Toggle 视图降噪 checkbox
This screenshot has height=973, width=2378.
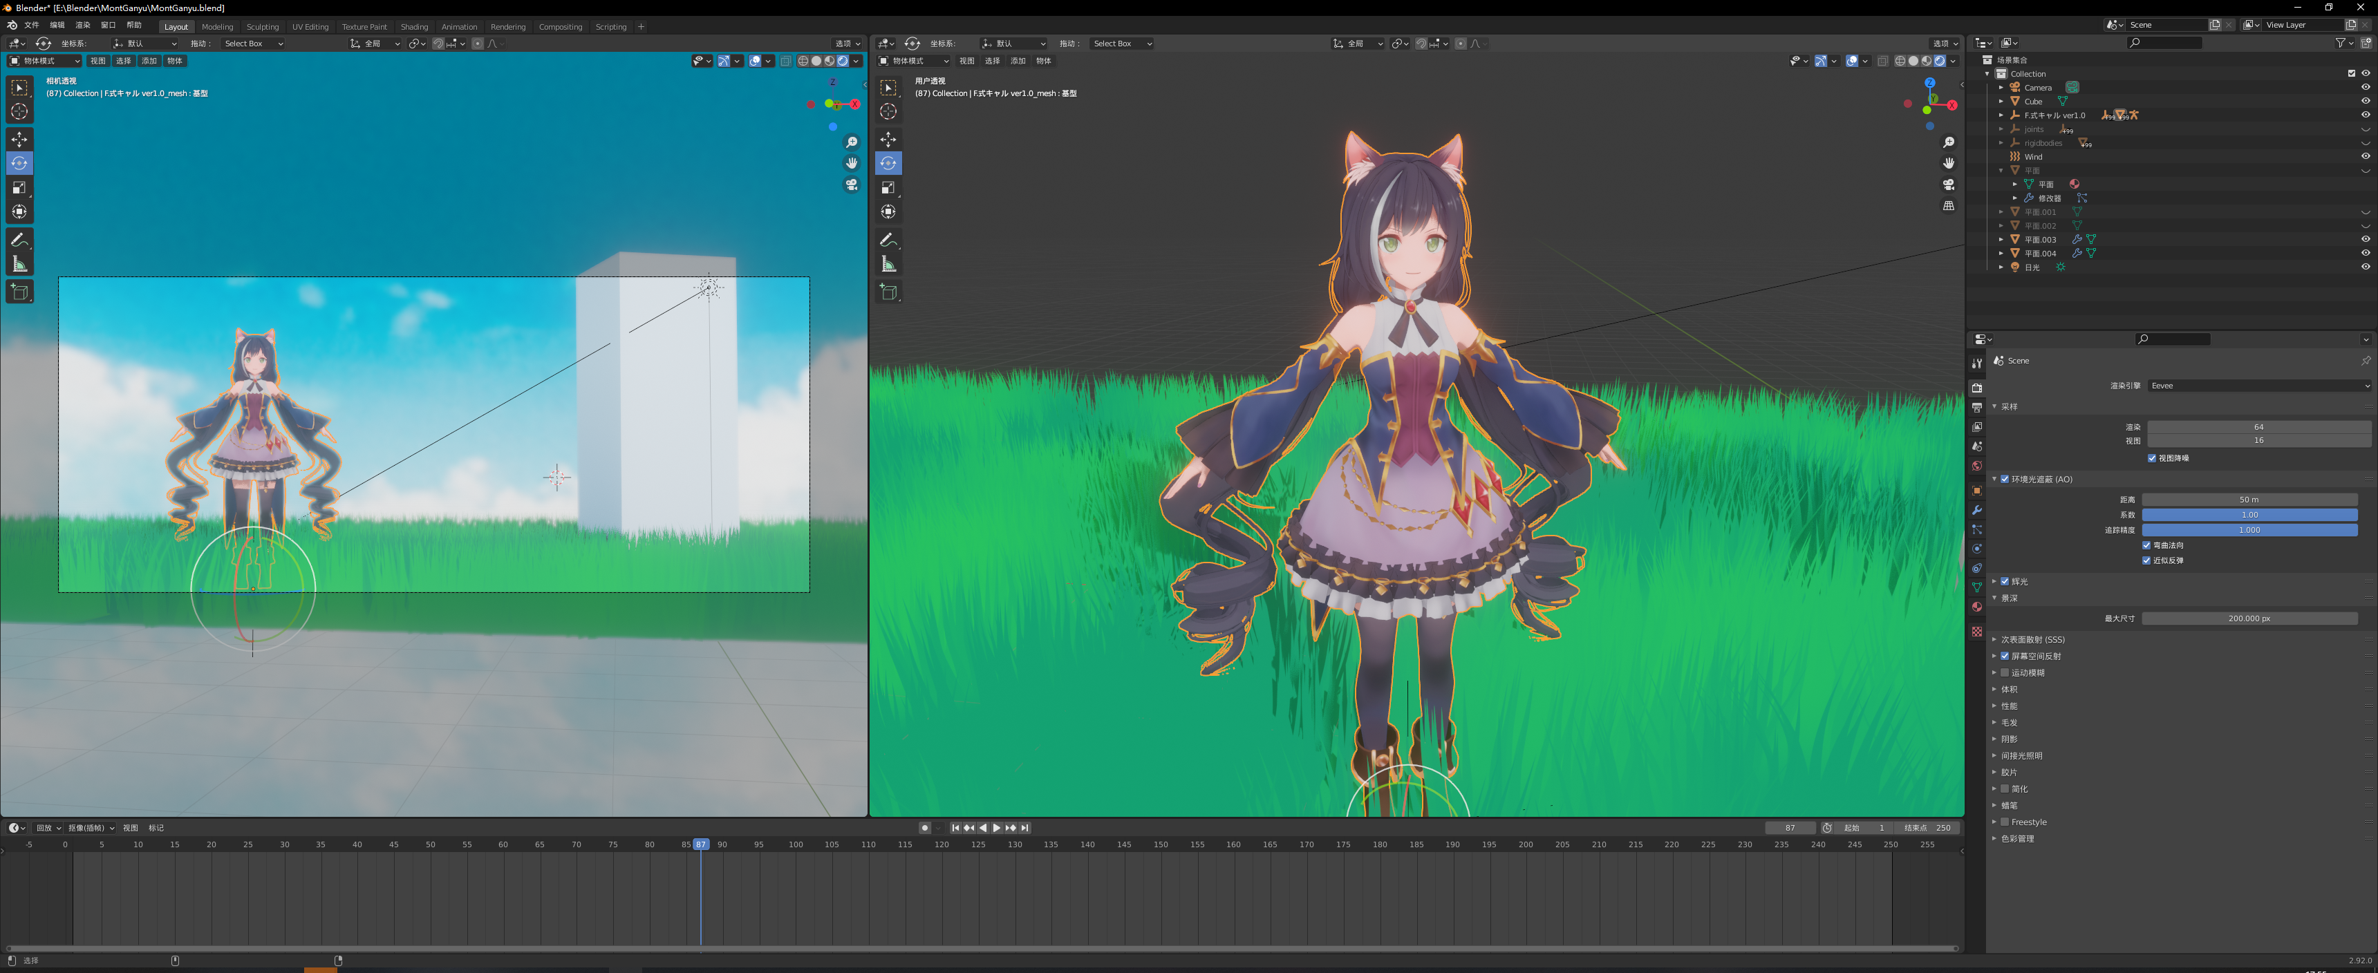(2152, 458)
